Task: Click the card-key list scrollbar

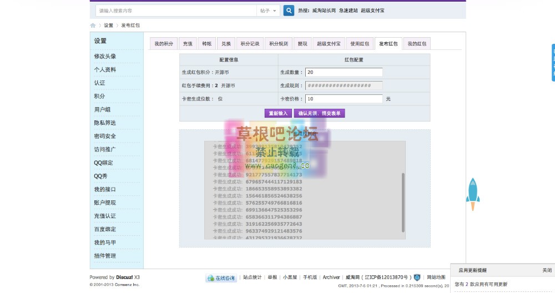Action: tap(403, 203)
